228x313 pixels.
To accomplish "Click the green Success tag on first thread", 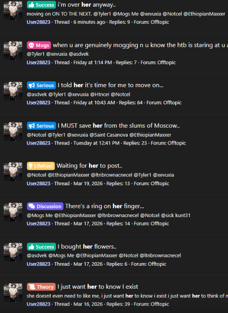I will click(41, 5).
